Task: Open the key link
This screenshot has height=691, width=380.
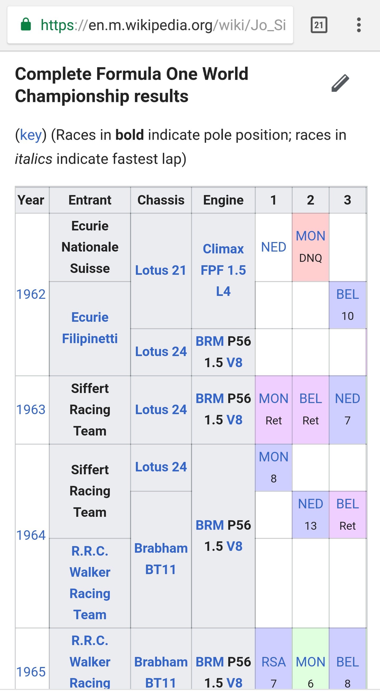Action: (x=31, y=135)
